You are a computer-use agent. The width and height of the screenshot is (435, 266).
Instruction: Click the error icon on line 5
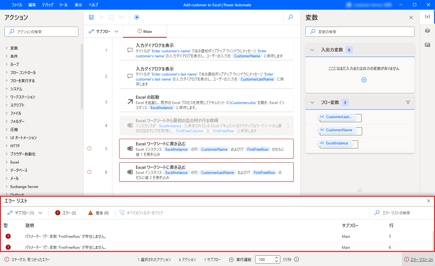pos(89,149)
